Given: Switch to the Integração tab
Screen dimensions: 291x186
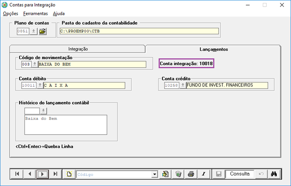Looking at the screenshot, I should 78,49.
